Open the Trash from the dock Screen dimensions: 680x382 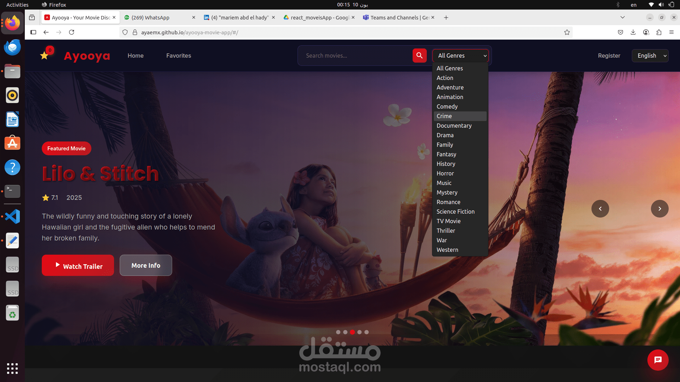point(12,313)
